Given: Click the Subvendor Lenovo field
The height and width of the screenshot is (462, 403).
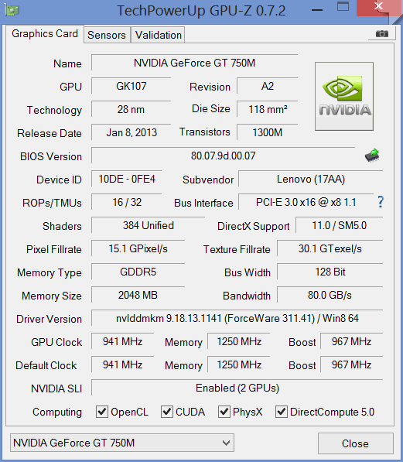Looking at the screenshot, I should 311,179.
